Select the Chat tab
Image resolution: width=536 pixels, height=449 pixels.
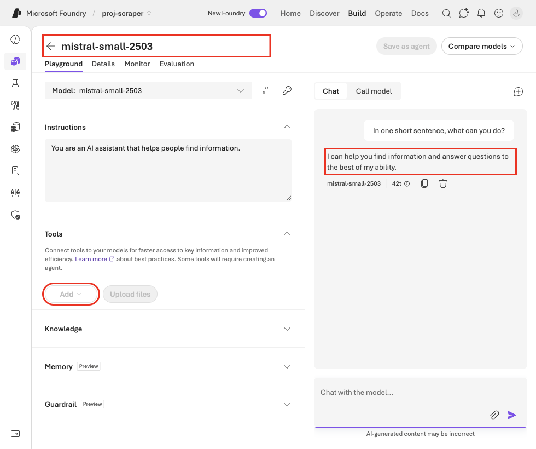coord(331,91)
